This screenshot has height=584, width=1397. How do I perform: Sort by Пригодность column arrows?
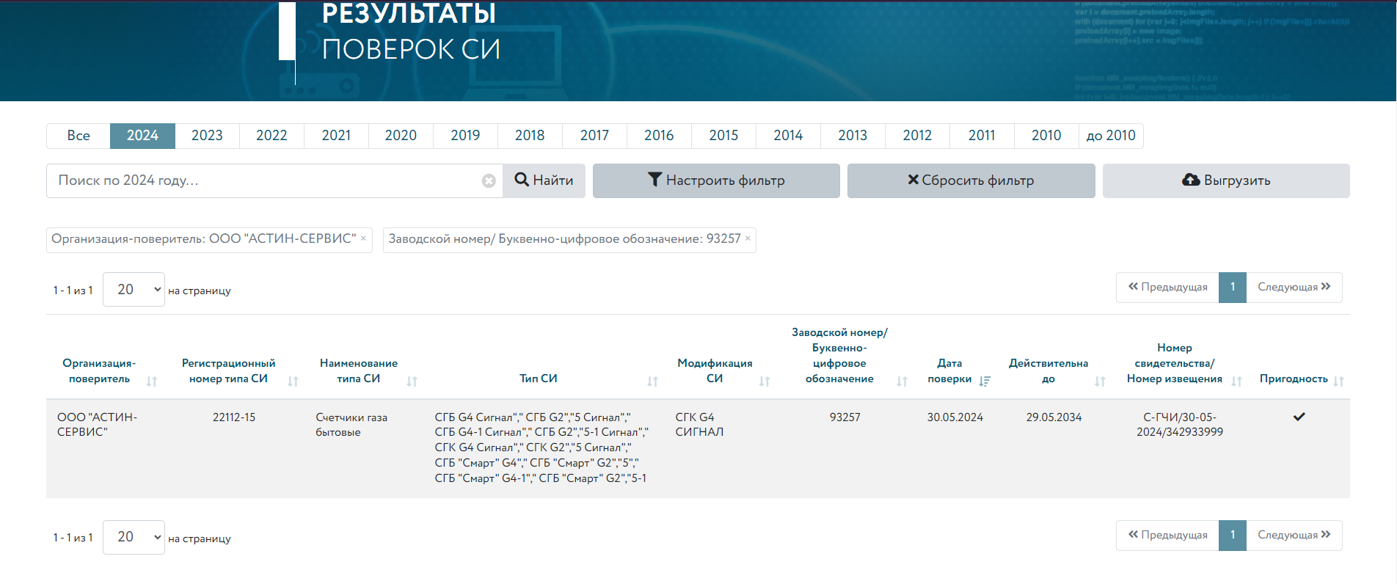point(1338,382)
